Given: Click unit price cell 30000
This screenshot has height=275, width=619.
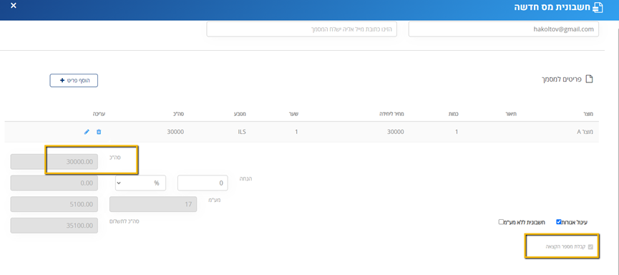Looking at the screenshot, I should point(396,132).
